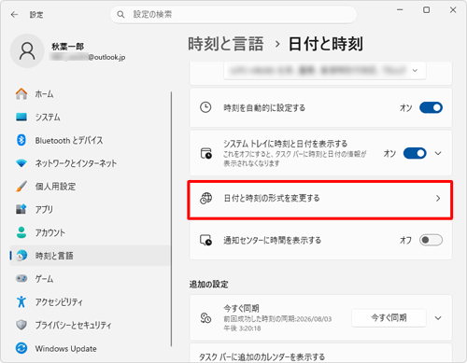
Task: Click the 今すぐ同期 button
Action: point(389,317)
